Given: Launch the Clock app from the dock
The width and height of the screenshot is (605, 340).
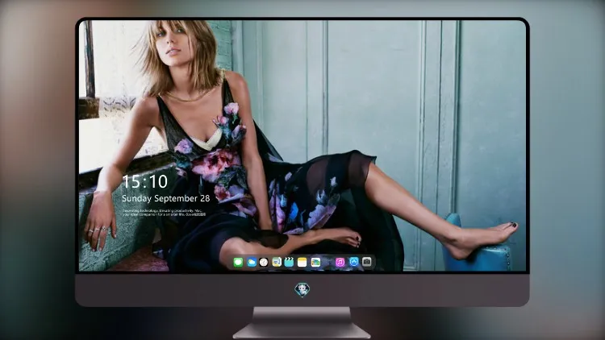Looking at the screenshot, I should click(264, 263).
